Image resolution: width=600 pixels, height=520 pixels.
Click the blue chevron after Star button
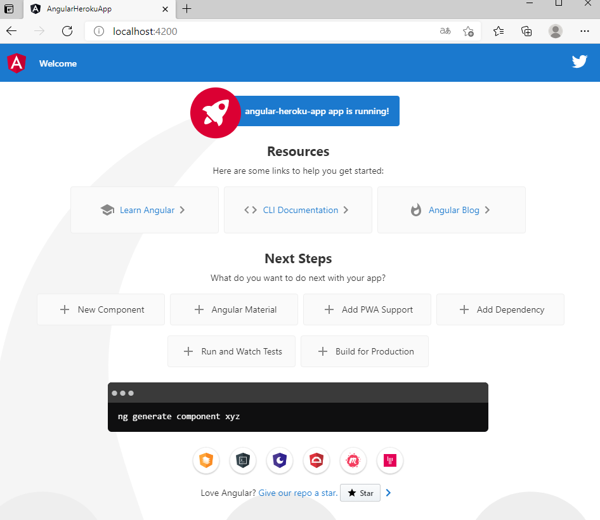click(x=388, y=493)
